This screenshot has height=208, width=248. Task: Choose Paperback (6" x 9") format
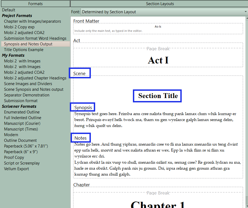click(x=21, y=152)
